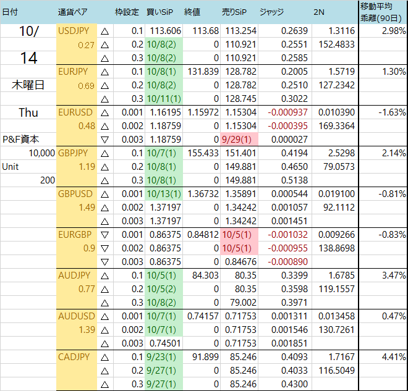Select the EURUSD currency pair cell
The height and width of the screenshot is (391, 408).
[x=77, y=112]
